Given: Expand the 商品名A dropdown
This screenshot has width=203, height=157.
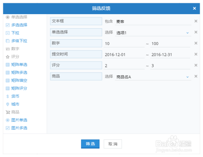Looking at the screenshot, I should click(153, 77).
